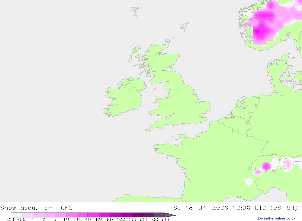The image size is (302, 221).
Task: Click the legend label '300'
Action: coord(143,219)
